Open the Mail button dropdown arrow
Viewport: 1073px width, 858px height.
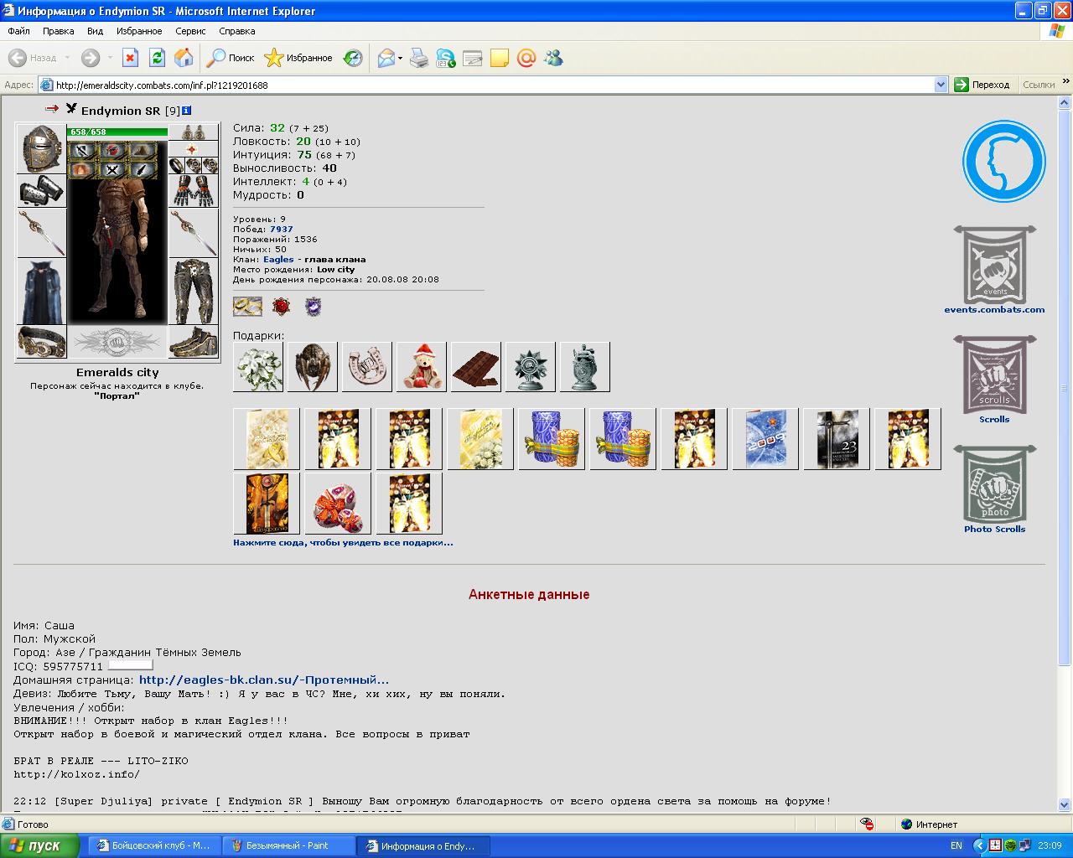(401, 59)
